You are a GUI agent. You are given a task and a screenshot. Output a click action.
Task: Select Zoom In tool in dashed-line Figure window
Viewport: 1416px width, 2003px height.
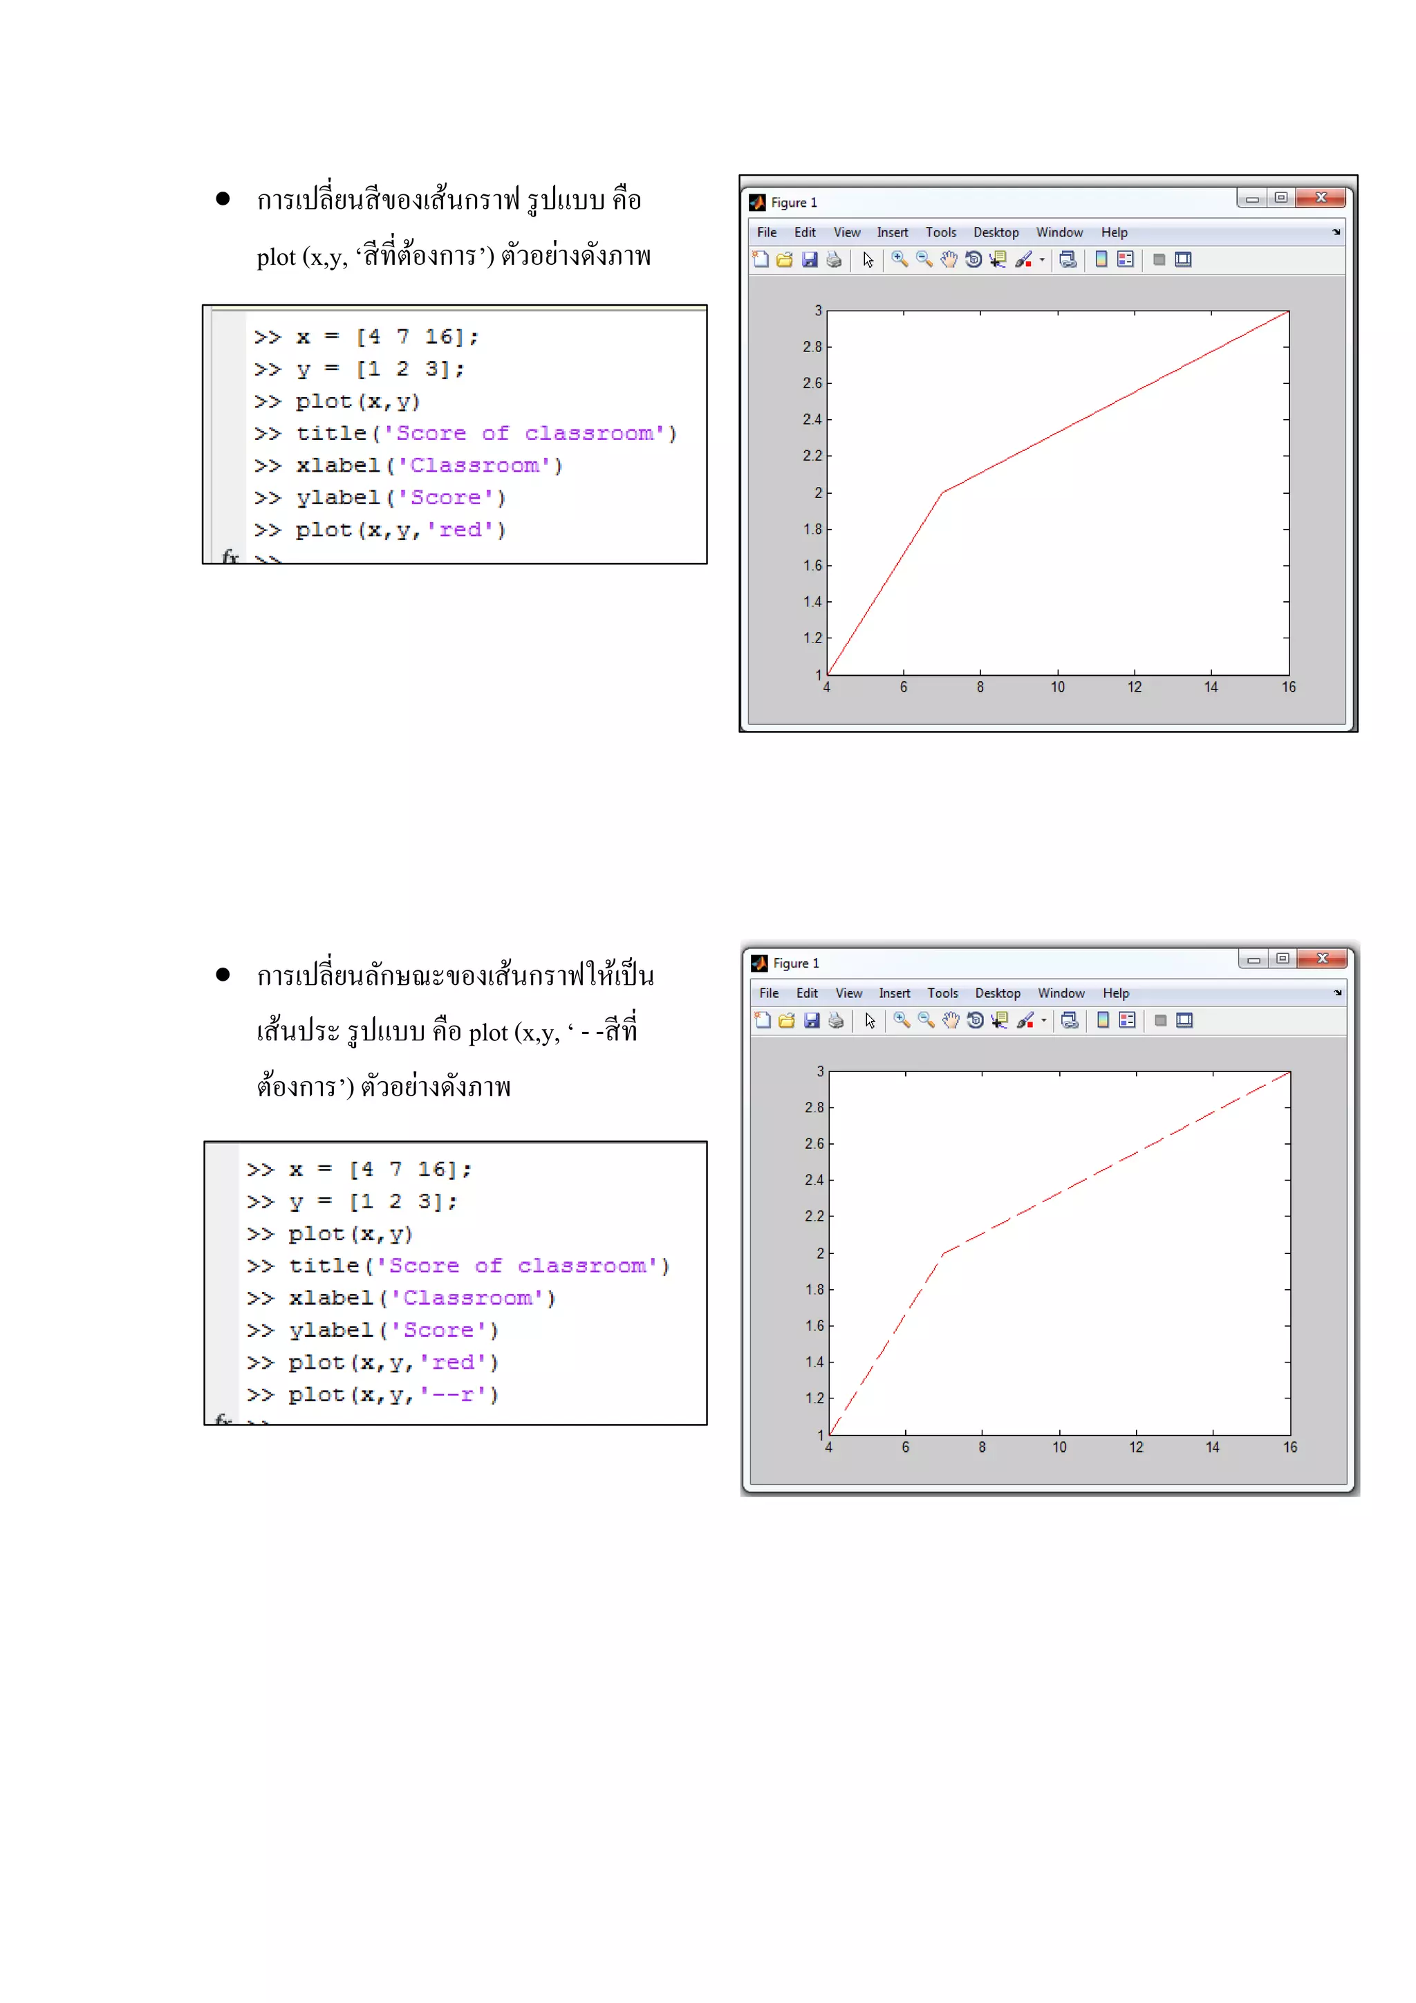tap(902, 1019)
